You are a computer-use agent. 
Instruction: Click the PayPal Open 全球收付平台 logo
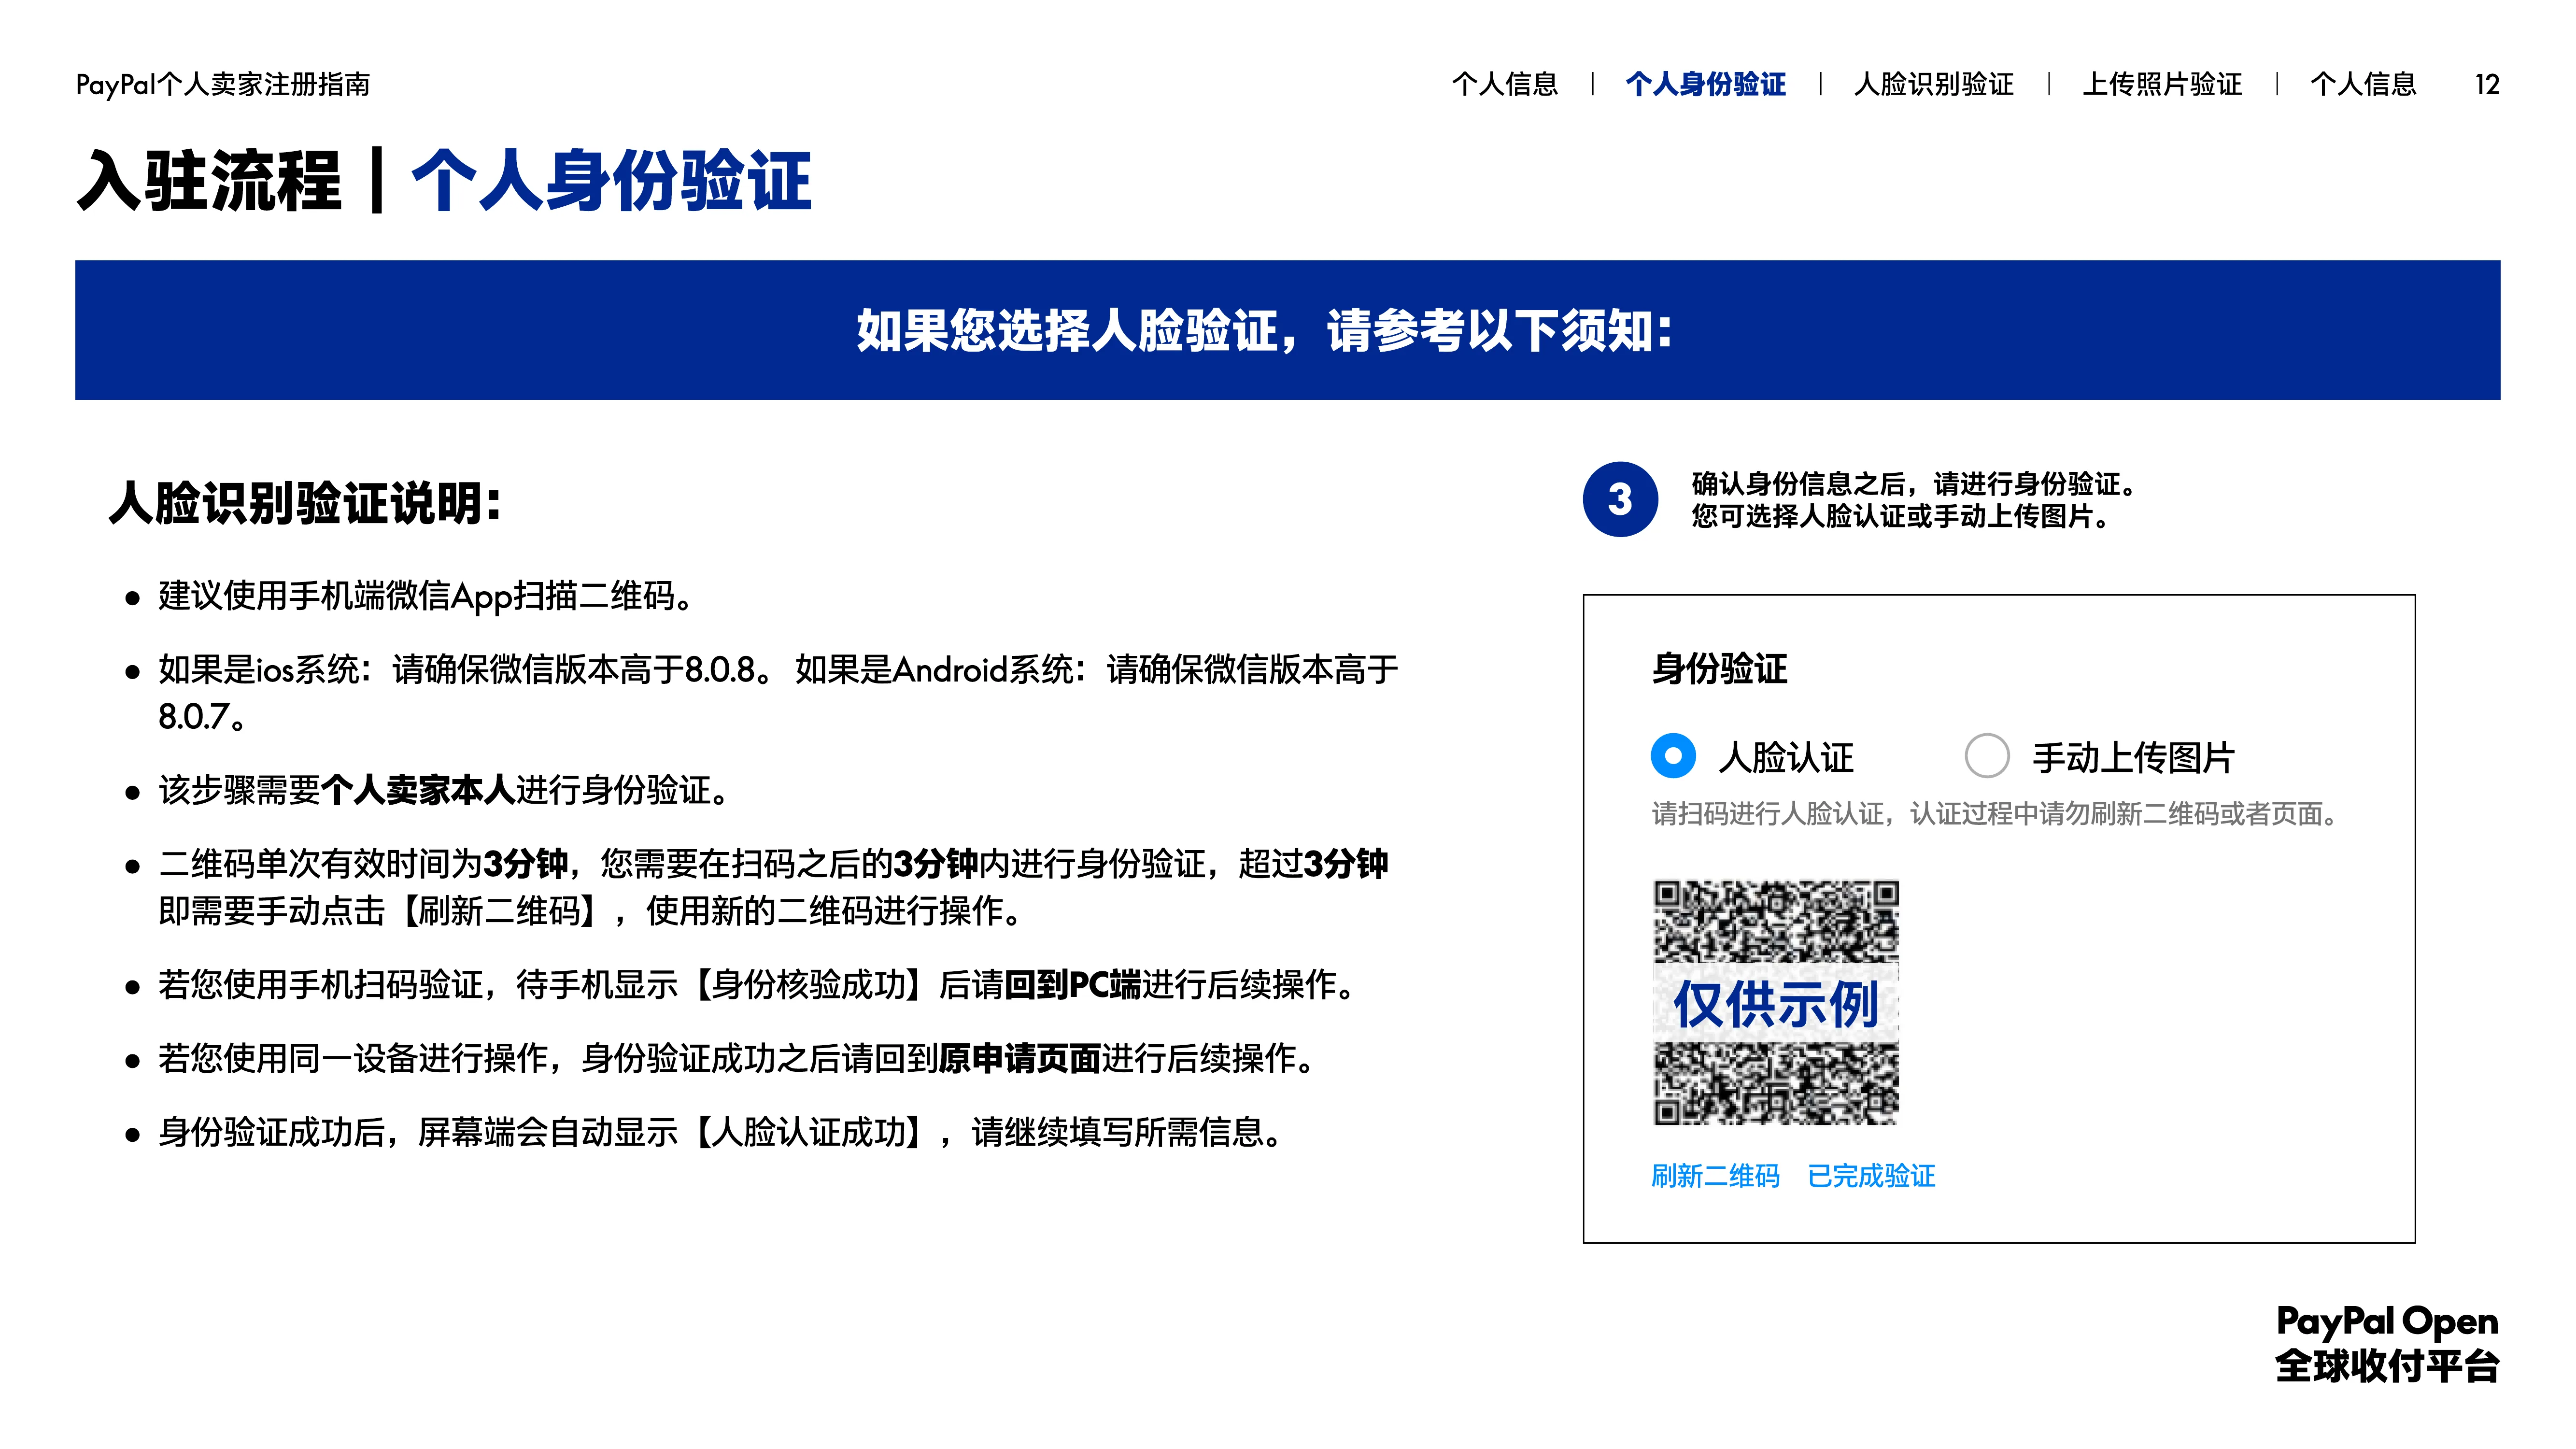2387,1343
